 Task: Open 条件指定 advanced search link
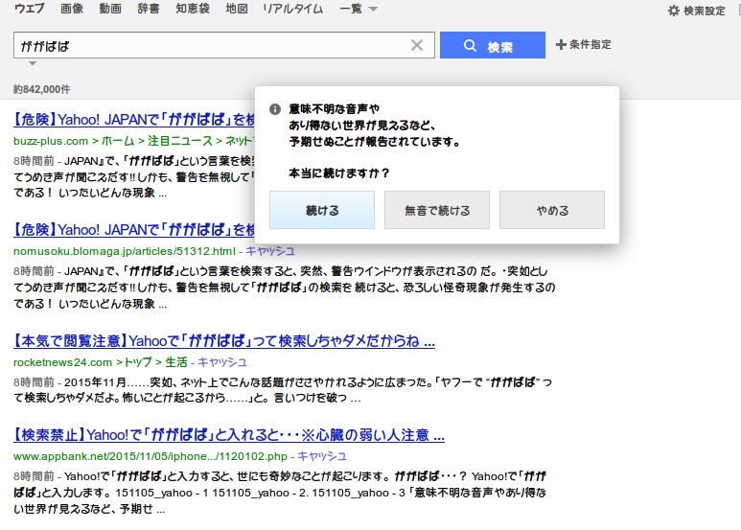pos(590,45)
